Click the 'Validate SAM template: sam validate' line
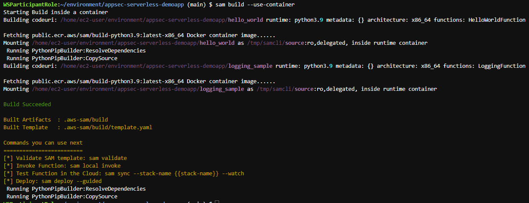 click(x=65, y=158)
